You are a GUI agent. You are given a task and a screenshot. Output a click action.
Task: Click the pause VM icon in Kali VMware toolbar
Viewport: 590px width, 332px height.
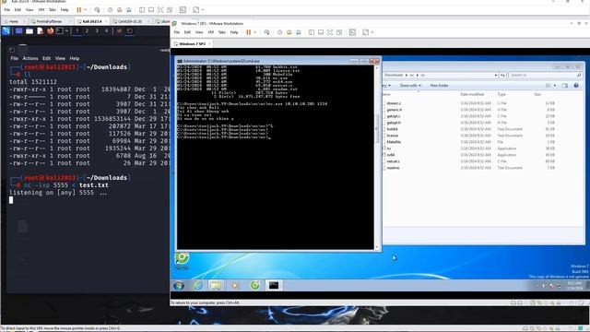pos(79,10)
